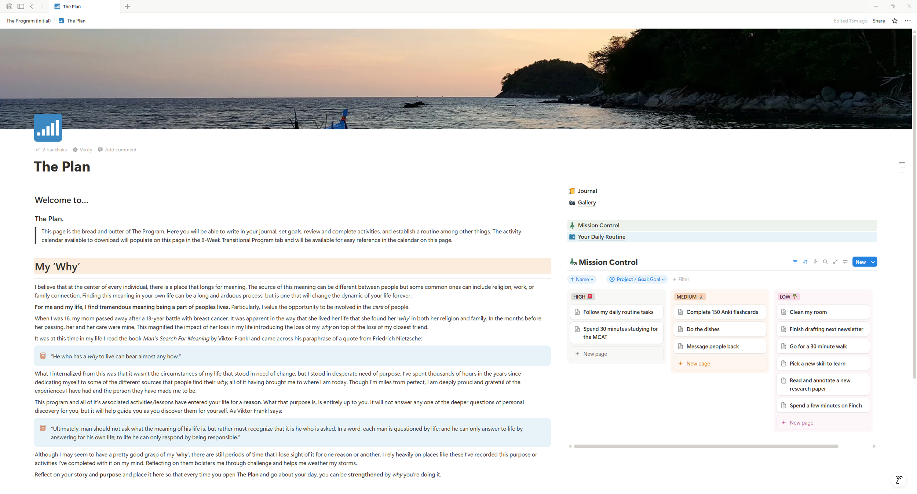Viewport: 917px width, 494px height.
Task: Open the Project / Goal filter dropdown
Action: [x=637, y=279]
